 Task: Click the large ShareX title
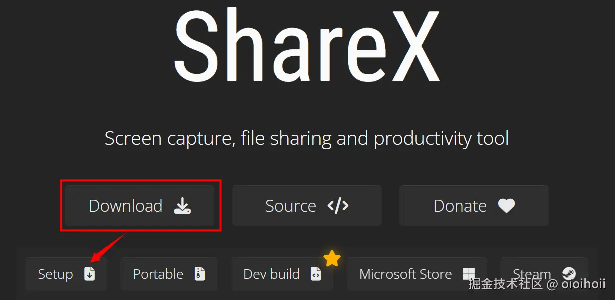coord(307,45)
